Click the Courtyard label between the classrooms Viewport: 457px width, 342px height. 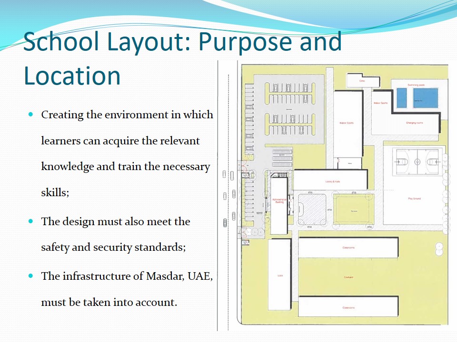click(348, 277)
